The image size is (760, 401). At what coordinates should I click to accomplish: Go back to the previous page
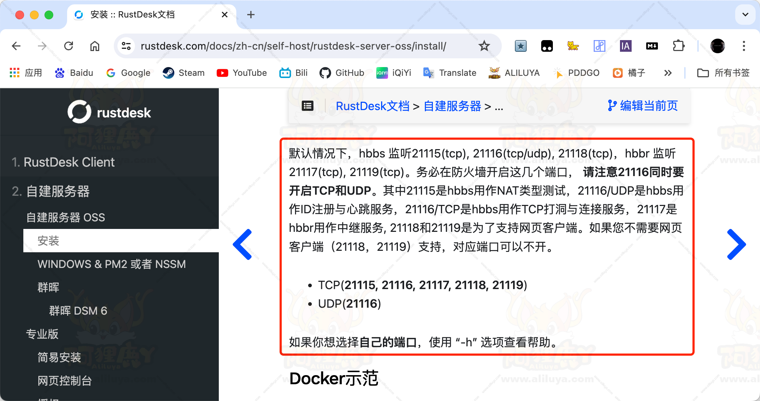pos(16,46)
